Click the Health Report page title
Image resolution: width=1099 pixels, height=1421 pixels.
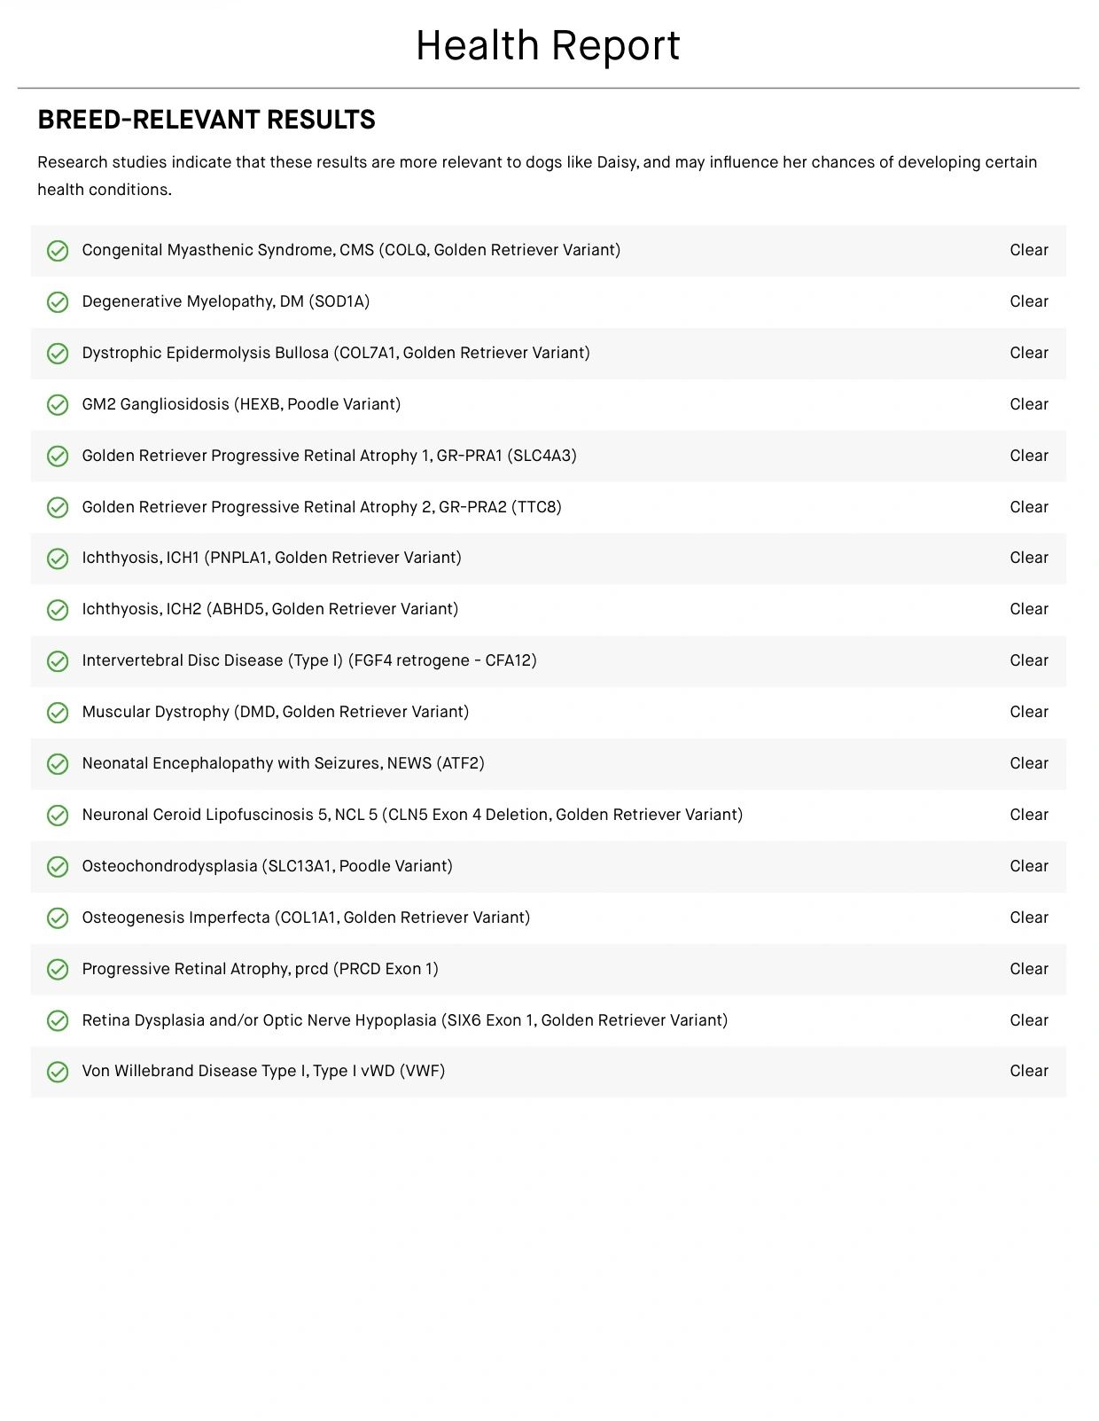(548, 45)
